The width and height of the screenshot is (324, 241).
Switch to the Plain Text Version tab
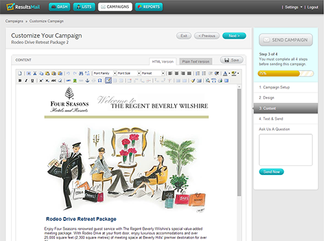pyautogui.click(x=196, y=62)
